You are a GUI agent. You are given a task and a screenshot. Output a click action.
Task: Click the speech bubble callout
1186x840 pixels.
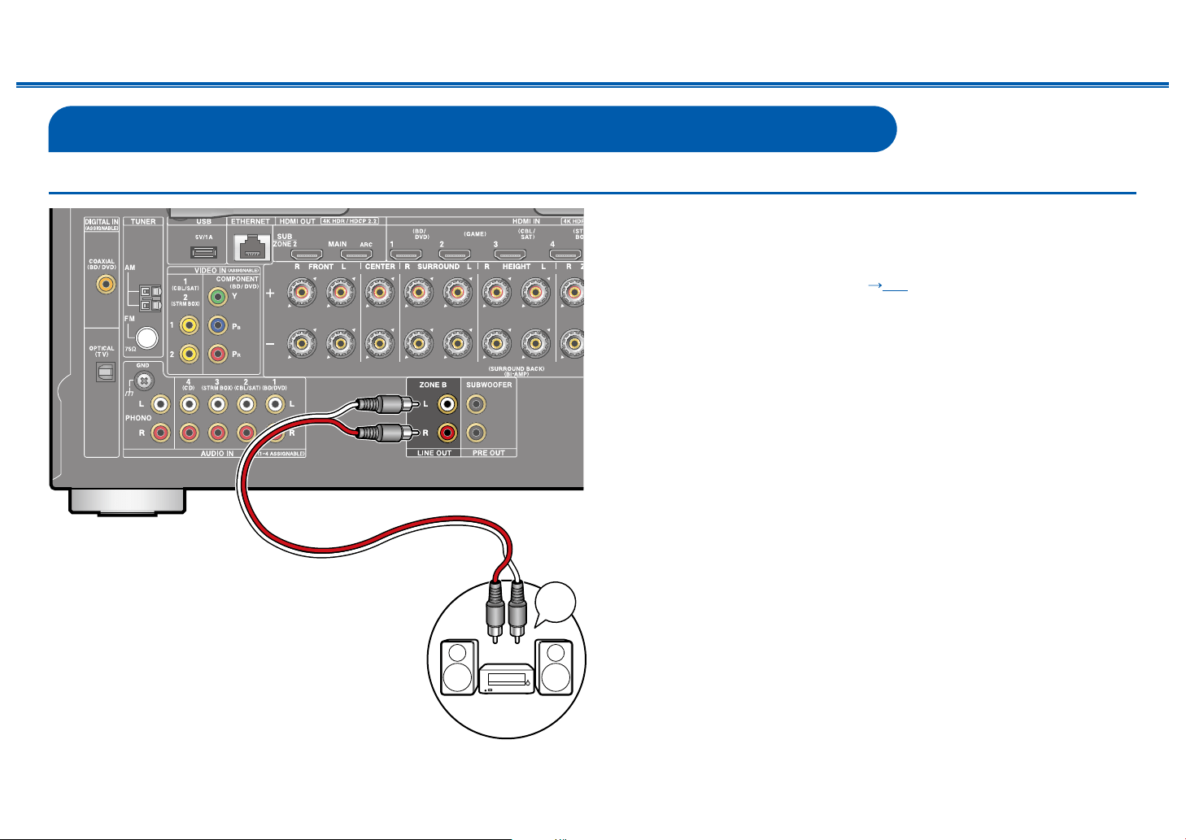555,605
